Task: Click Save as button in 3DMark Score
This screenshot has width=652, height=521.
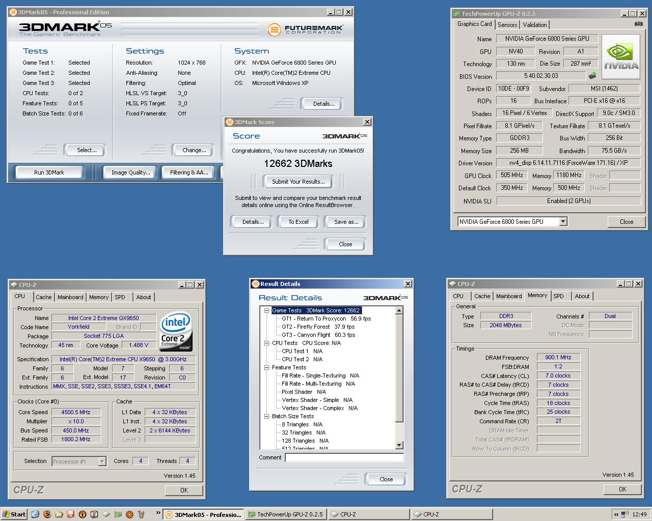Action: (x=346, y=222)
